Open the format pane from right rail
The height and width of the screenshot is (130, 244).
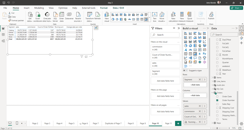click(241, 38)
